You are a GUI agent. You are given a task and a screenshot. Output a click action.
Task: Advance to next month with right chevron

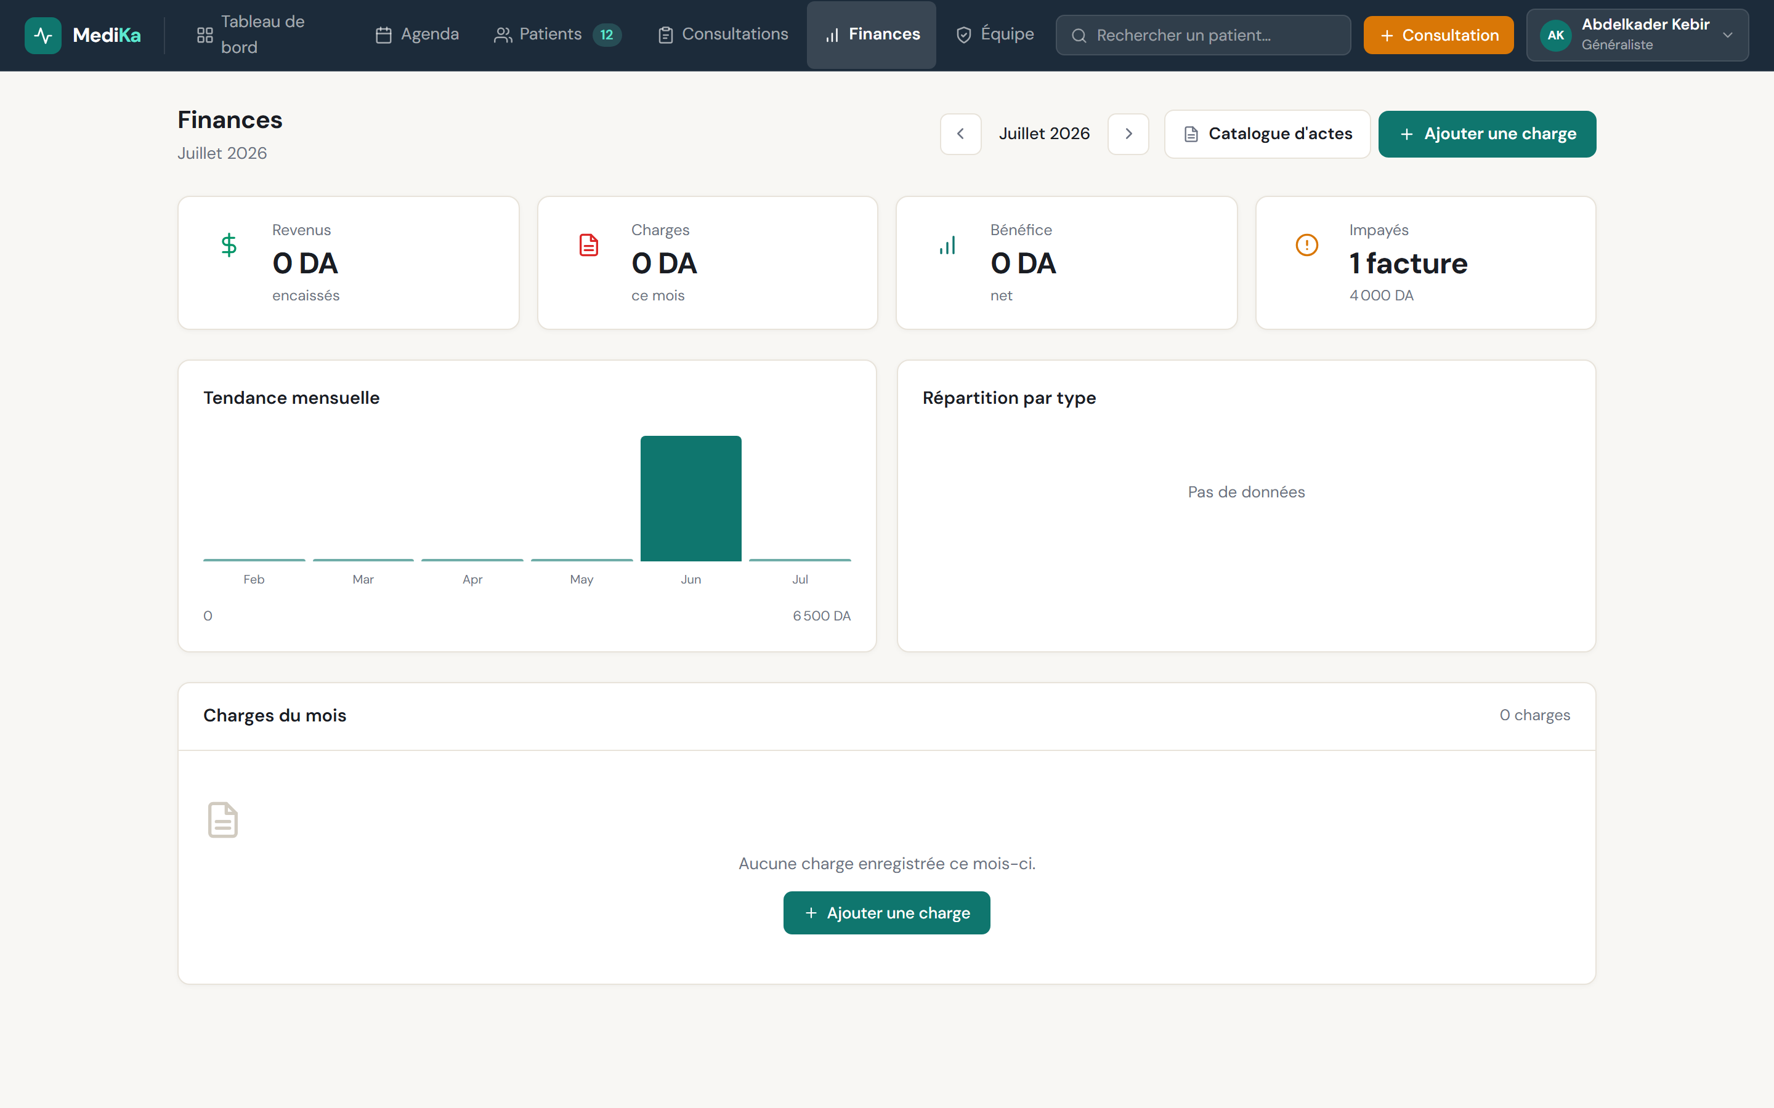coord(1128,134)
